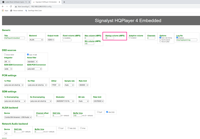Screen dimensions: 200x139
Task: Edit the Title field HQPlayerEmbedded
Action: click(x=14, y=38)
